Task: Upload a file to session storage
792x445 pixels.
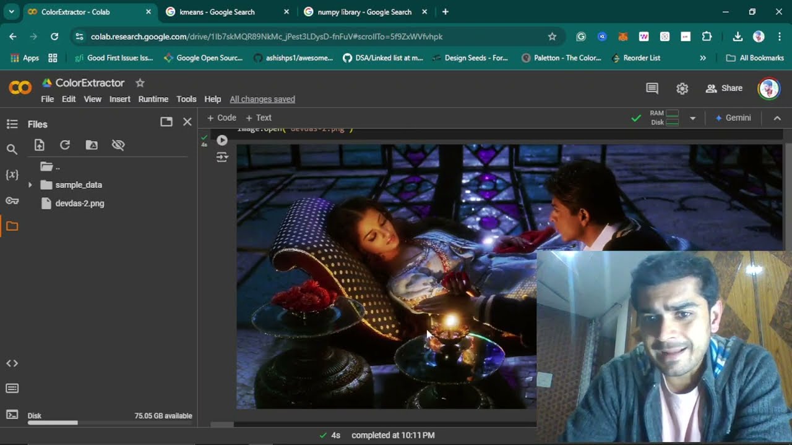Action: (39, 145)
